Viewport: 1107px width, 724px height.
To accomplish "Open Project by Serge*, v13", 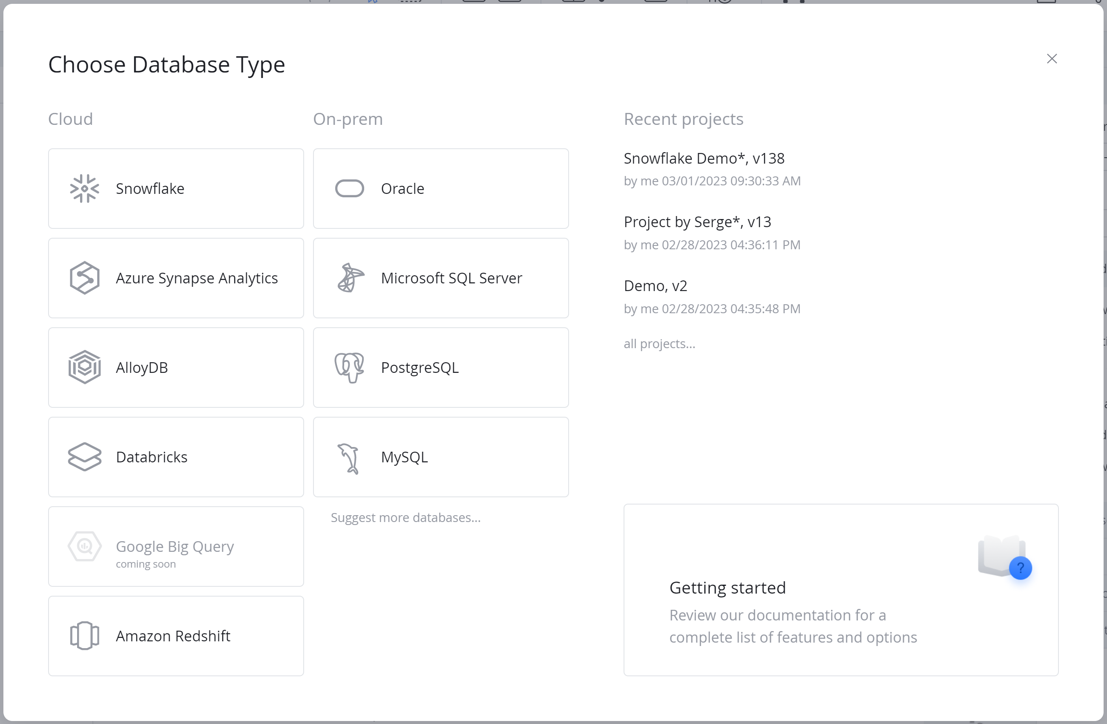I will pos(698,222).
